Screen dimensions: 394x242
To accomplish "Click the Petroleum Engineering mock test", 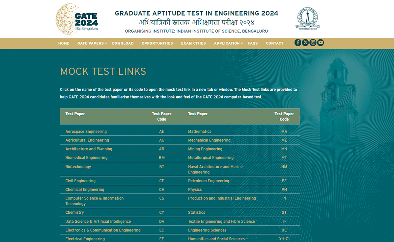I will click(208, 181).
